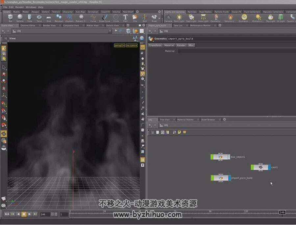Select the Torus shelf tool

[39, 18]
